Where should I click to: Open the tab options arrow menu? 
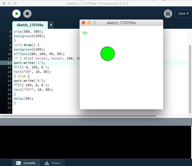(x=51, y=25)
